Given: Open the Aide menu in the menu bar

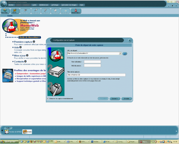Looking at the screenshot, I should [x=82, y=5].
